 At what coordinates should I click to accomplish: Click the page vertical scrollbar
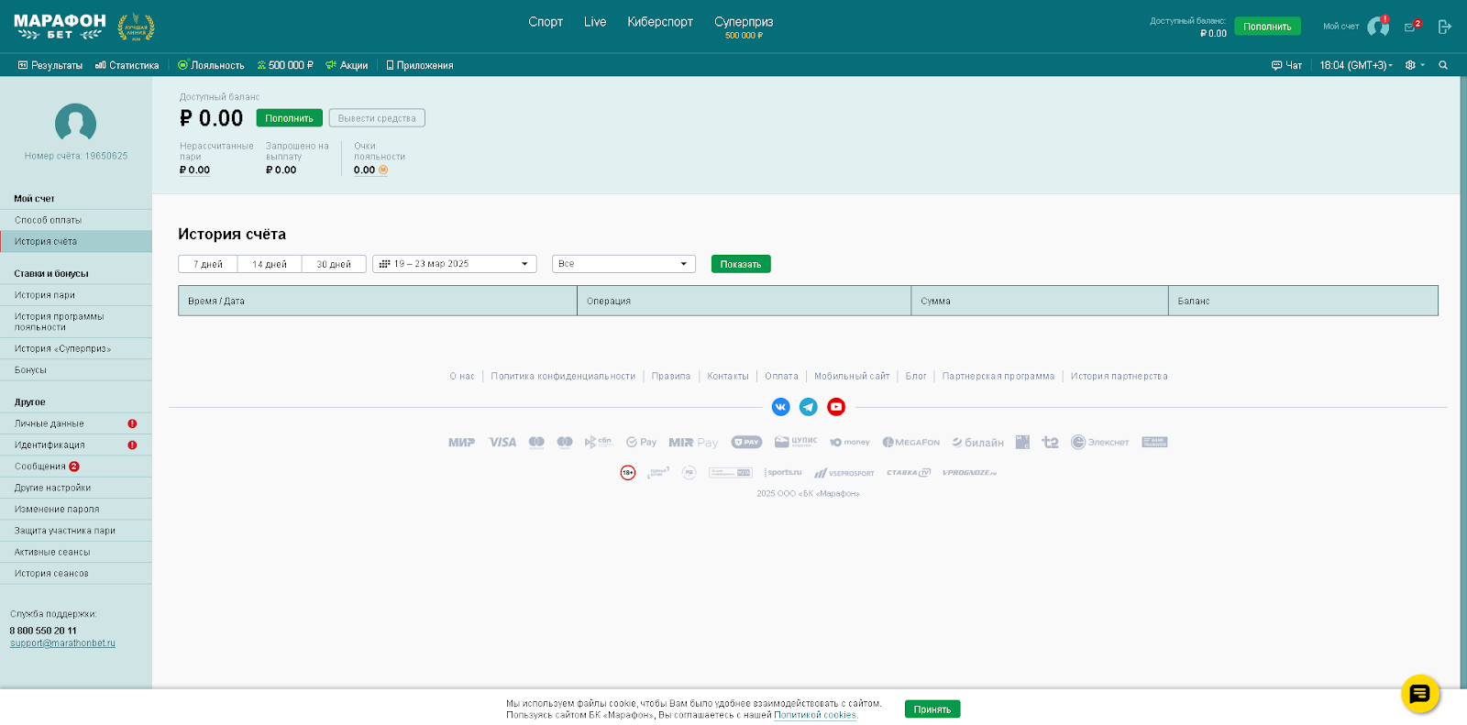point(1463,367)
